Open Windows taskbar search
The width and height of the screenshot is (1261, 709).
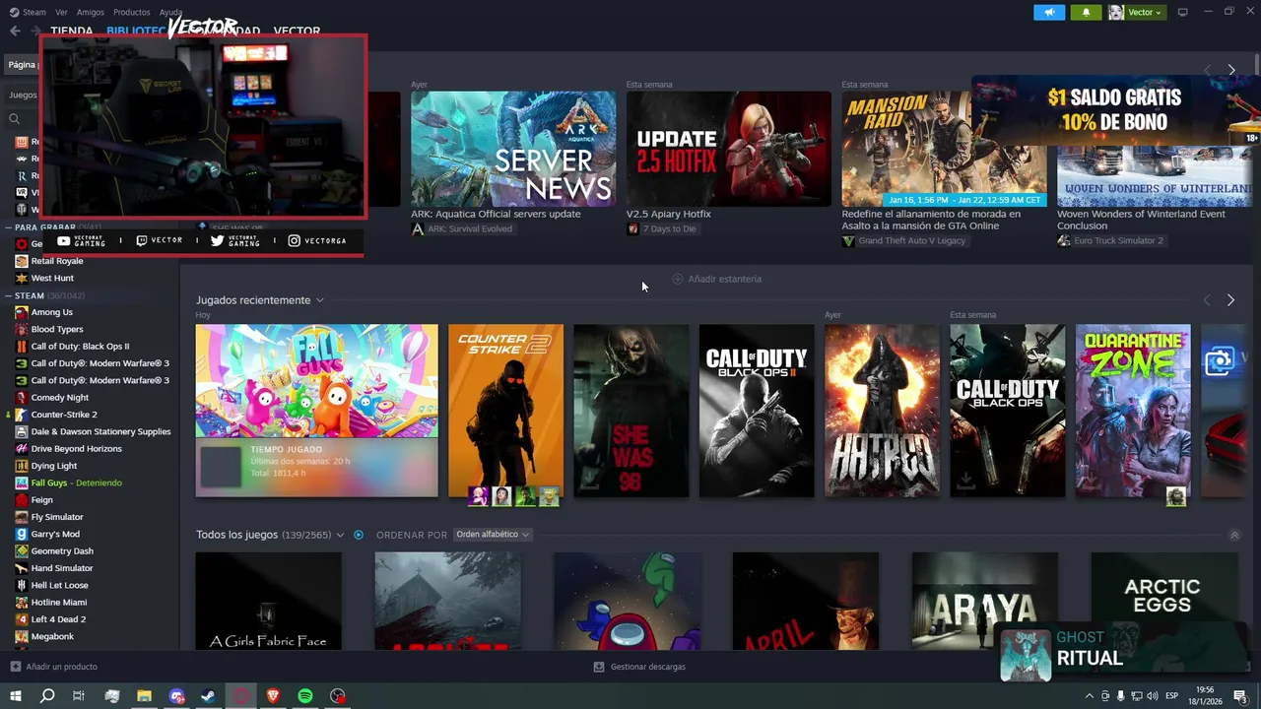(x=47, y=696)
